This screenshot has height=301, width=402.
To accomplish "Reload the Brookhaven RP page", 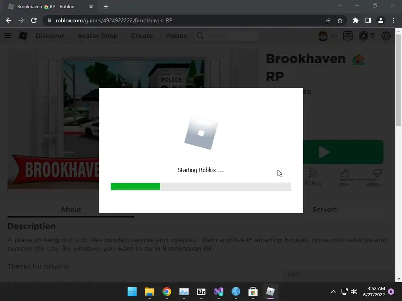I will (34, 20).
